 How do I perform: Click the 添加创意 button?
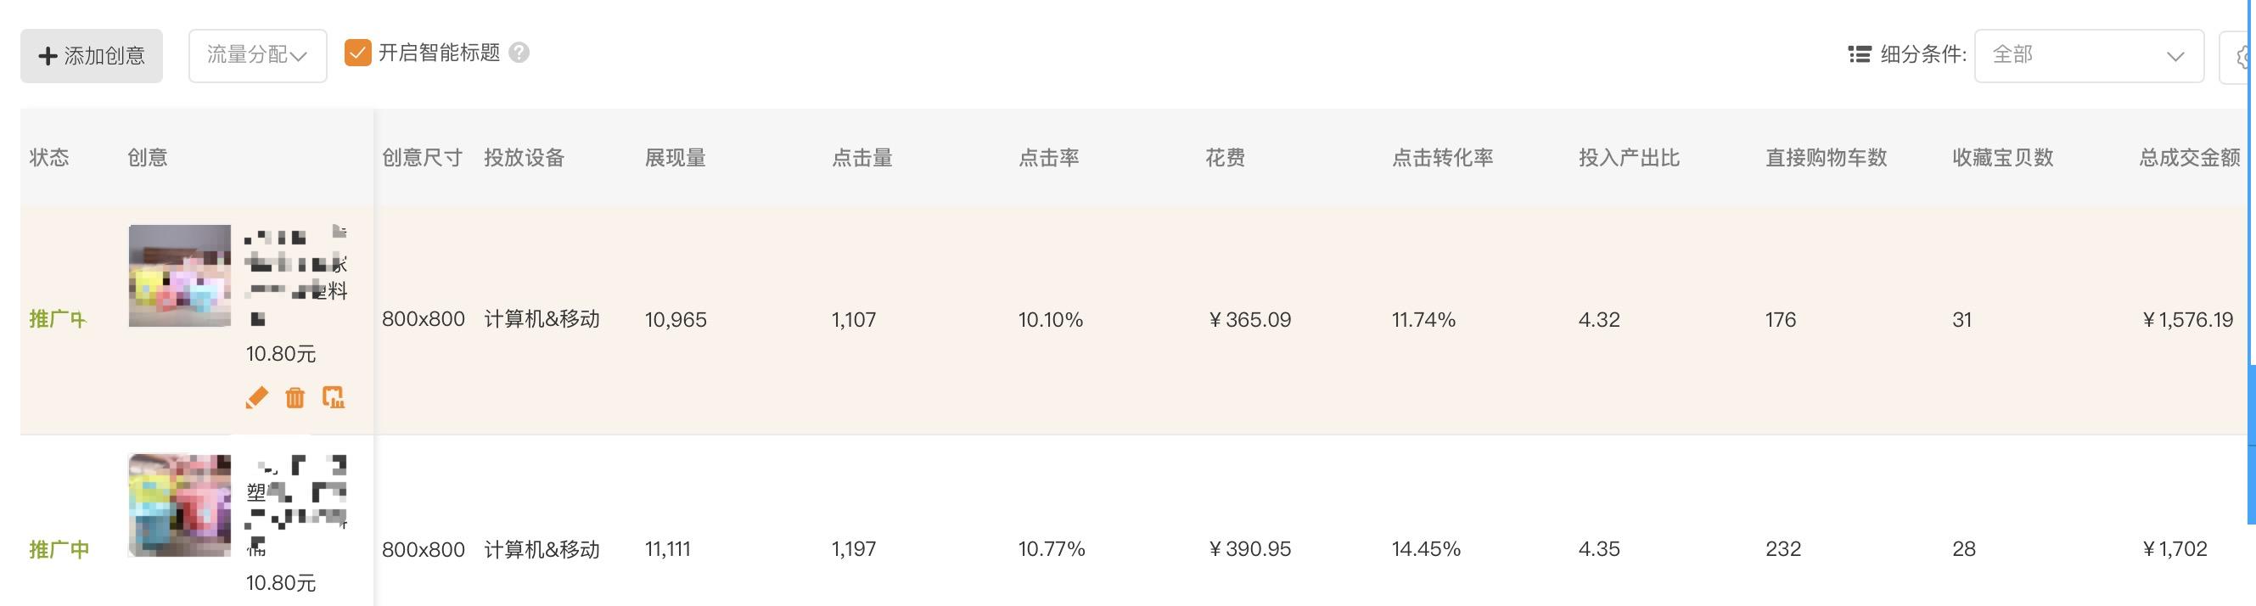91,55
